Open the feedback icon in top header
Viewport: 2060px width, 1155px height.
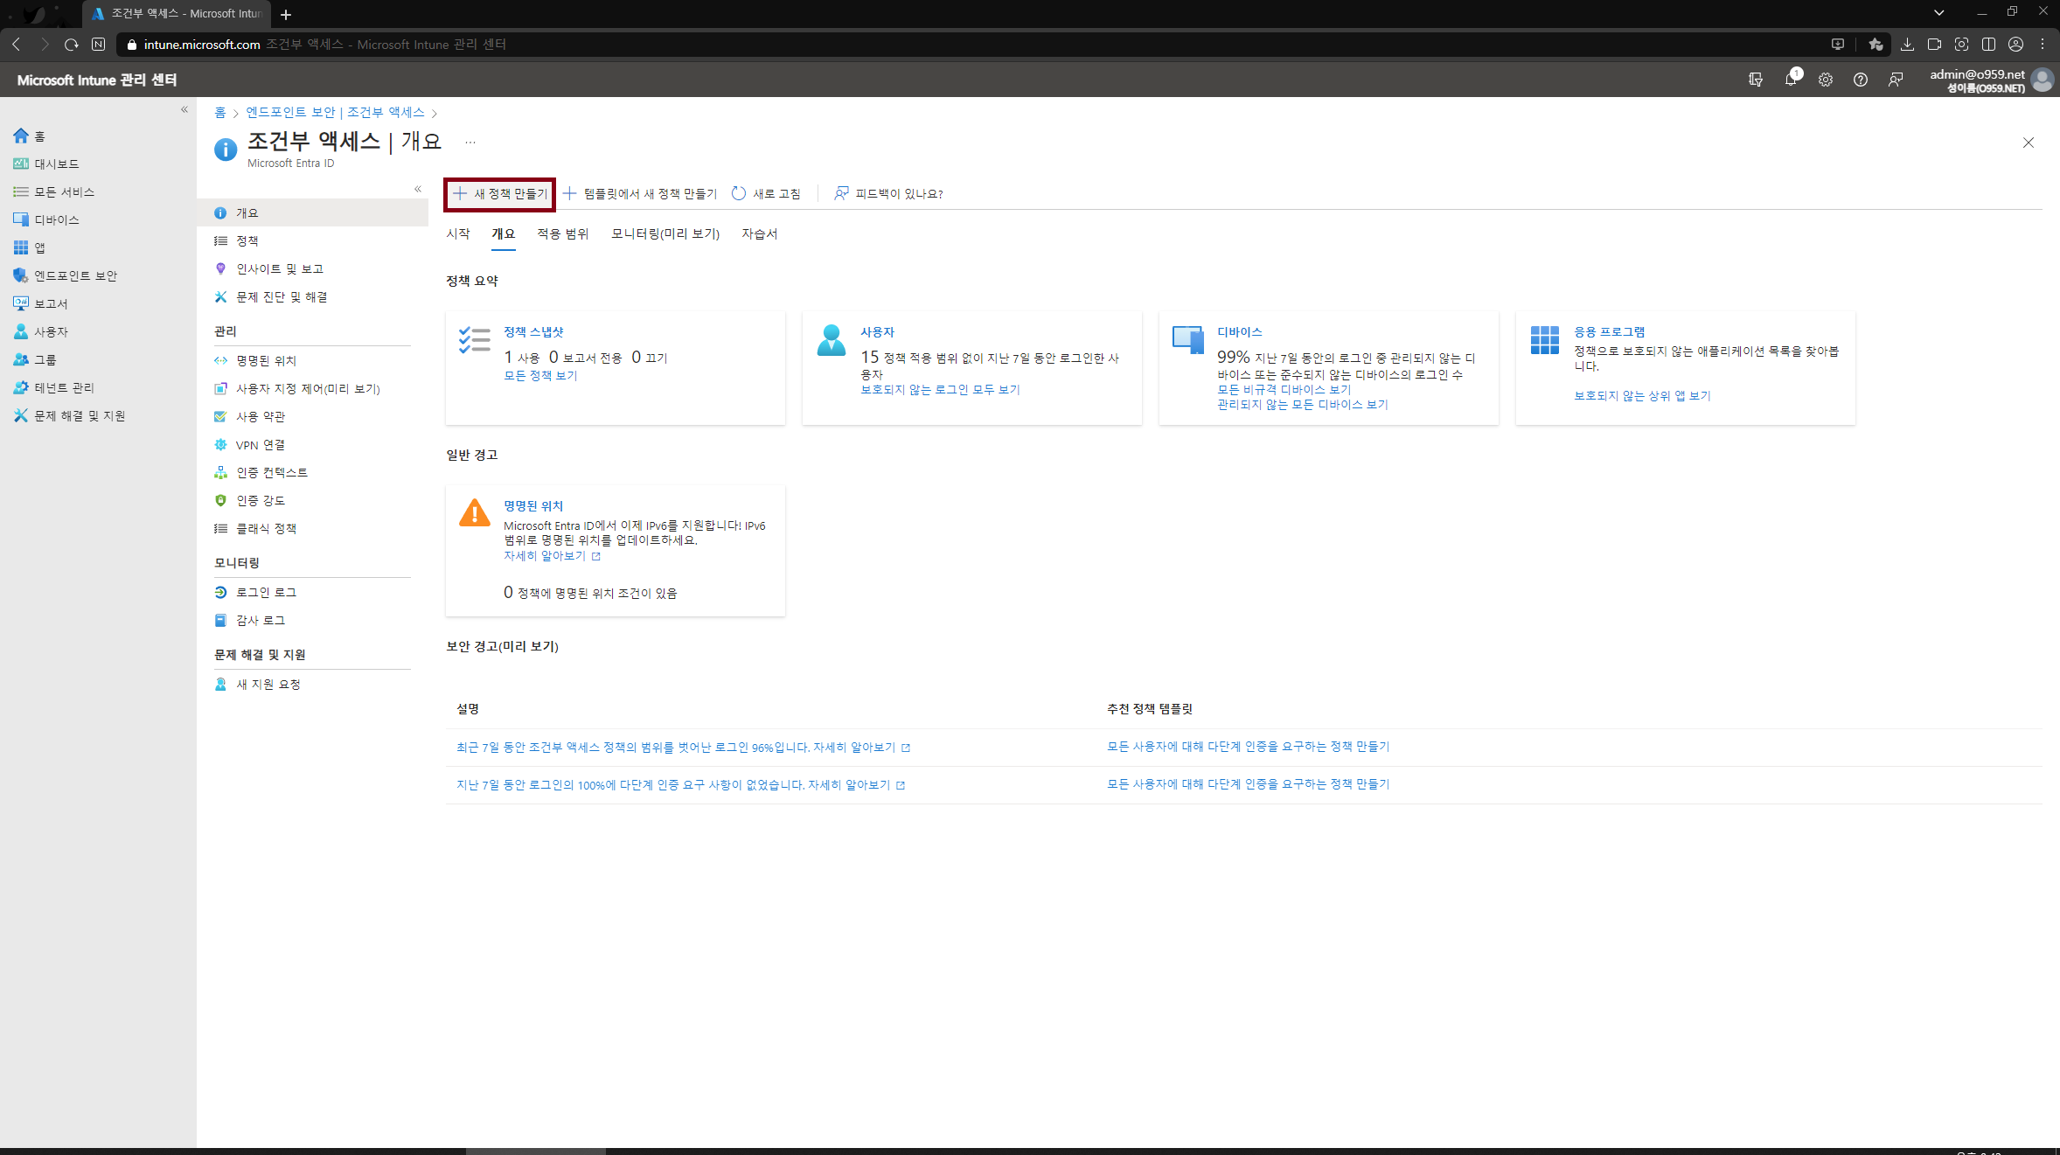(1896, 80)
